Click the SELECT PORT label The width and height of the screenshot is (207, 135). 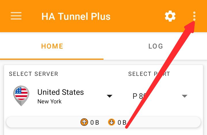pos(149,74)
